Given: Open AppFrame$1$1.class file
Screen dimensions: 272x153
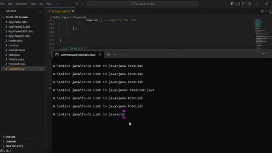Looking at the screenshot, I should (21, 31).
